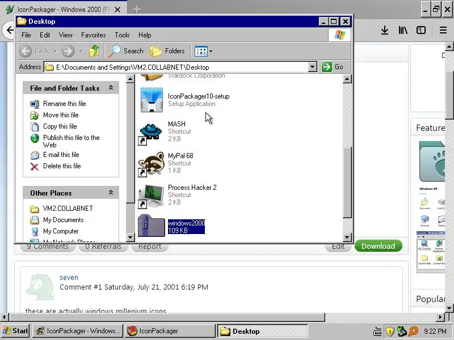Select the windows2000 zipped folder icon
The width and height of the screenshot is (454, 340).
(x=151, y=226)
